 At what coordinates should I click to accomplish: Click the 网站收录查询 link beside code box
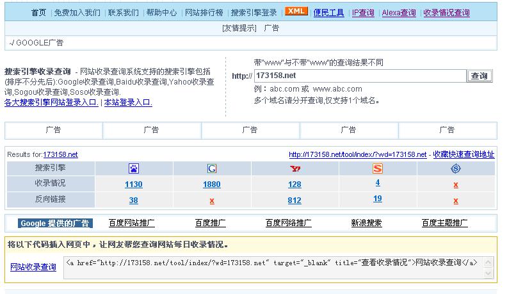pos(33,266)
